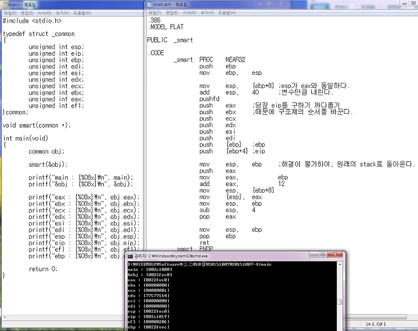Click the 'common obj;' line
The width and height of the screenshot is (418, 331).
click(46, 152)
